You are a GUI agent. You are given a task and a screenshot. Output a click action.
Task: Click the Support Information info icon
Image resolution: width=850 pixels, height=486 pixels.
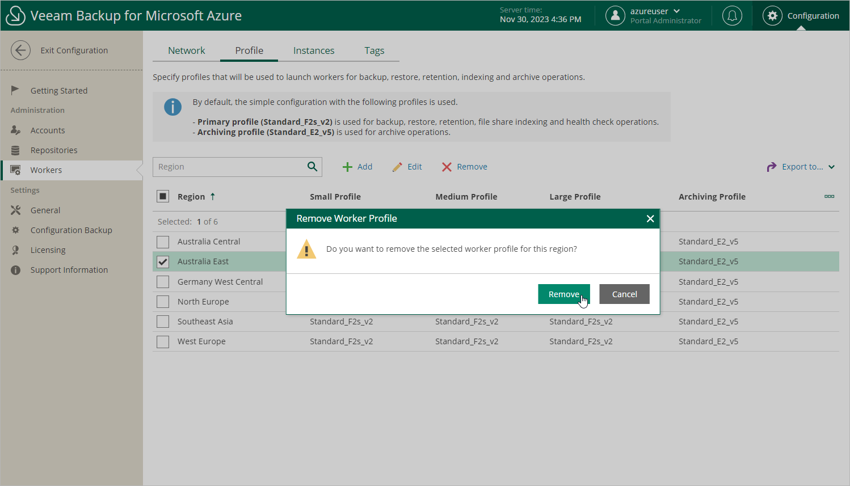pos(15,270)
